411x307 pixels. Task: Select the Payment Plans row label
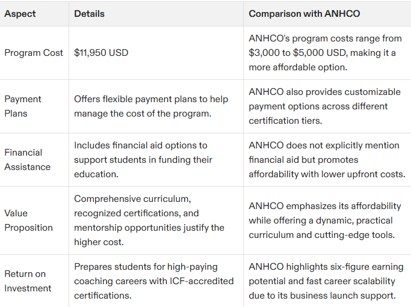[23, 106]
